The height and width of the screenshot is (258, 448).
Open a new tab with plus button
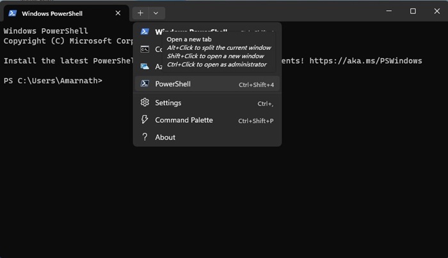[x=140, y=13]
